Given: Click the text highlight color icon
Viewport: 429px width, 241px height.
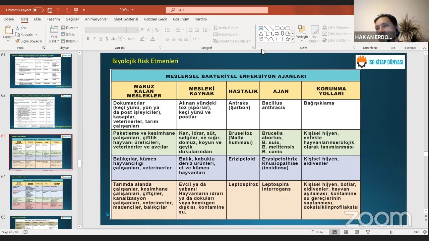Looking at the screenshot, I should tap(142, 39).
